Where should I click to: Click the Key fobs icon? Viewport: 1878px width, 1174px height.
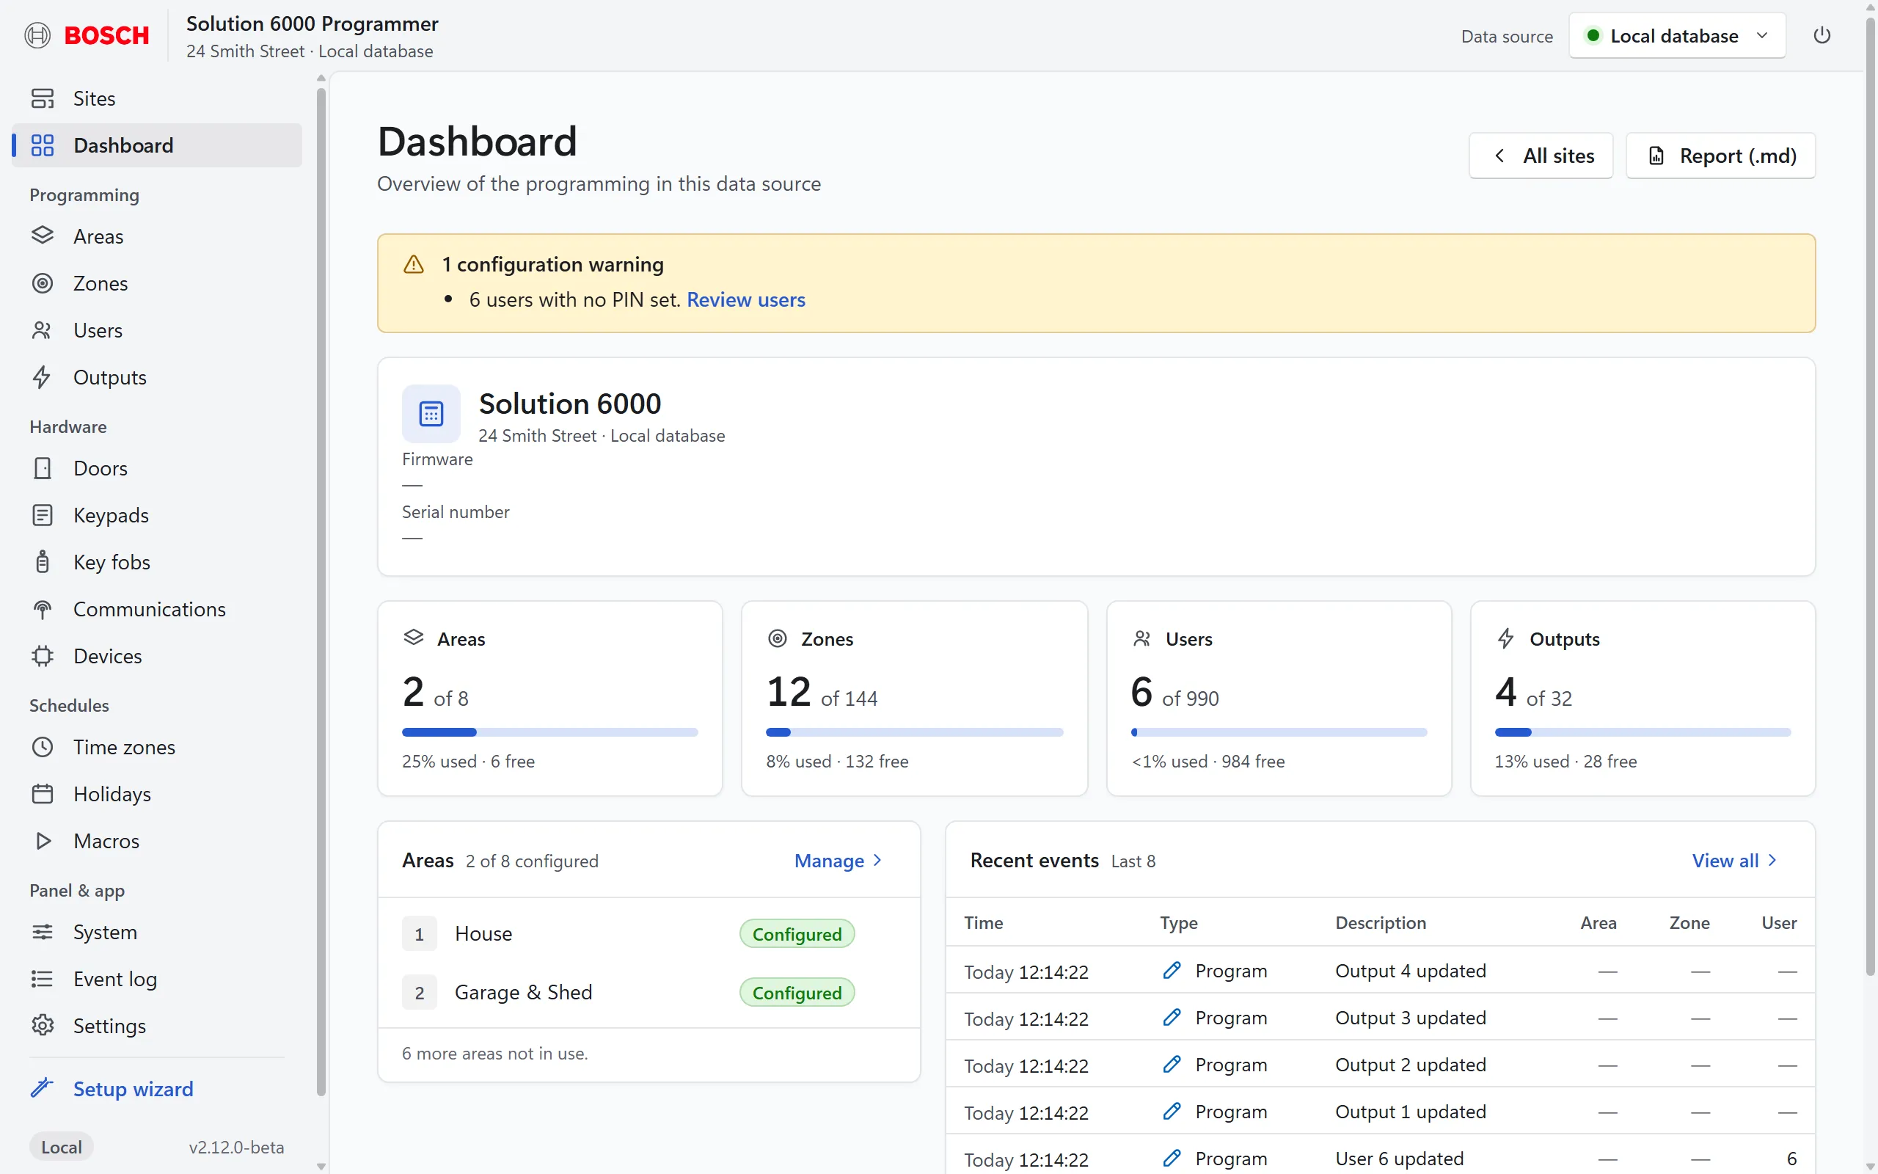[42, 562]
